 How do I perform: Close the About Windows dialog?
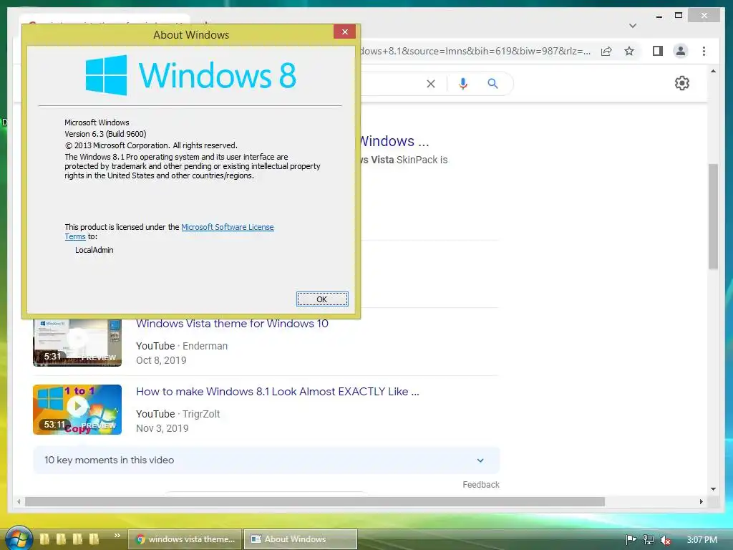click(x=344, y=32)
